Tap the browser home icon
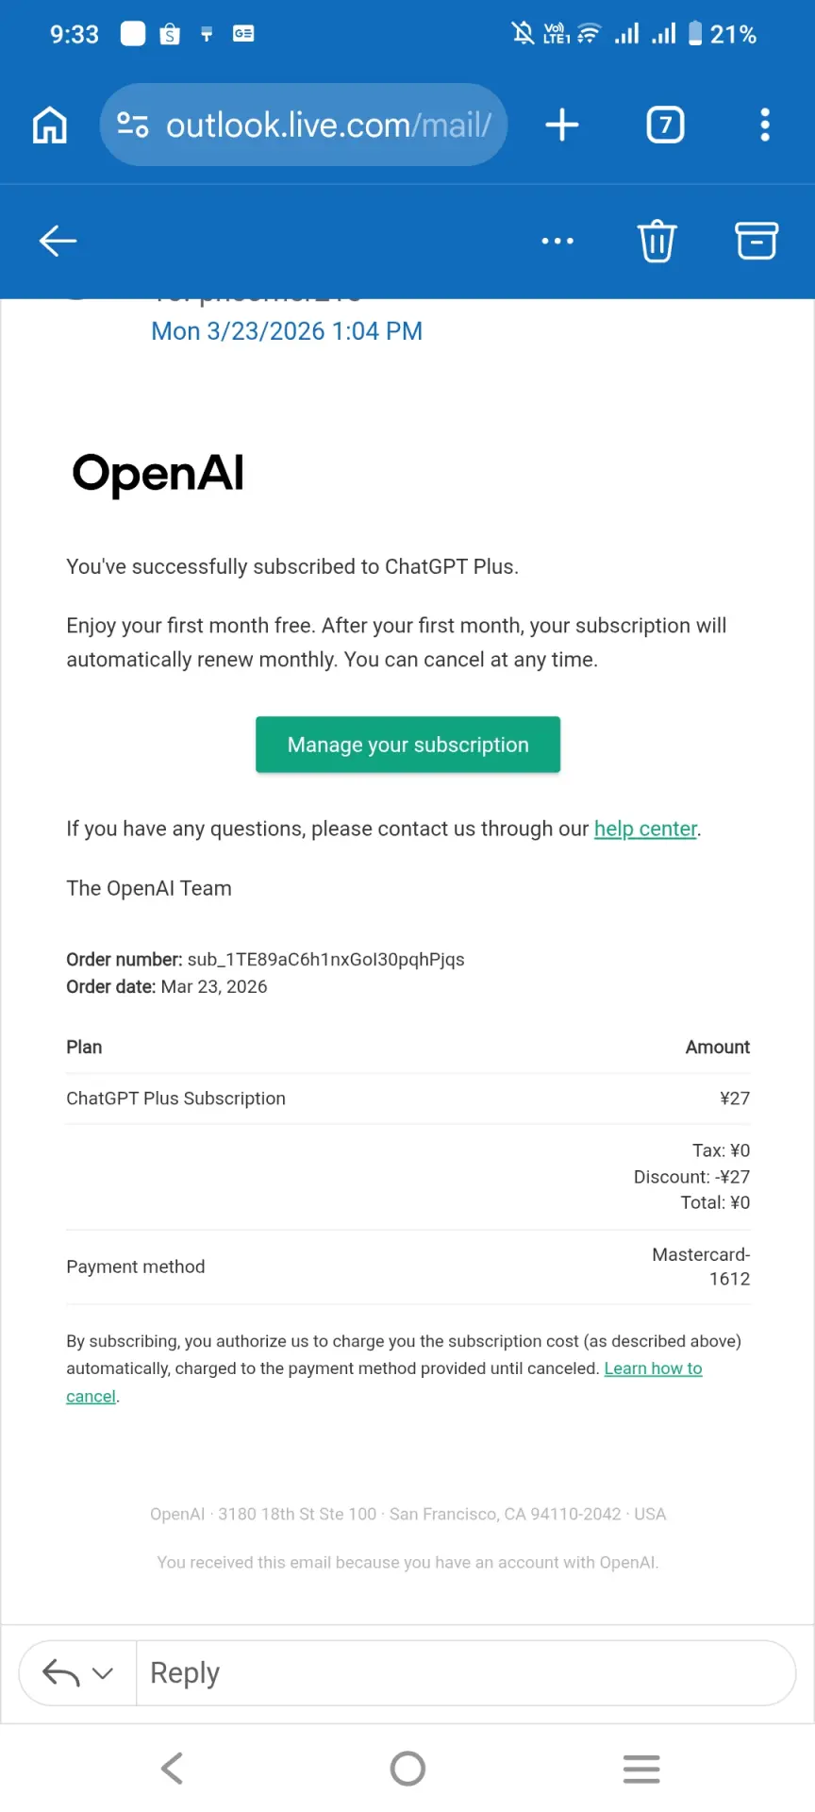This screenshot has height=1812, width=815. click(50, 125)
